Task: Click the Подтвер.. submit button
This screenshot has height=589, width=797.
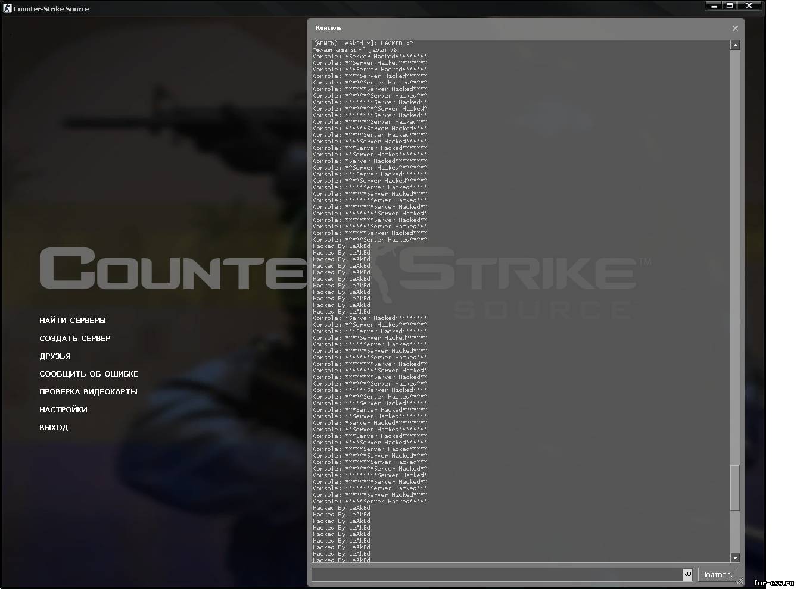Action: (717, 575)
